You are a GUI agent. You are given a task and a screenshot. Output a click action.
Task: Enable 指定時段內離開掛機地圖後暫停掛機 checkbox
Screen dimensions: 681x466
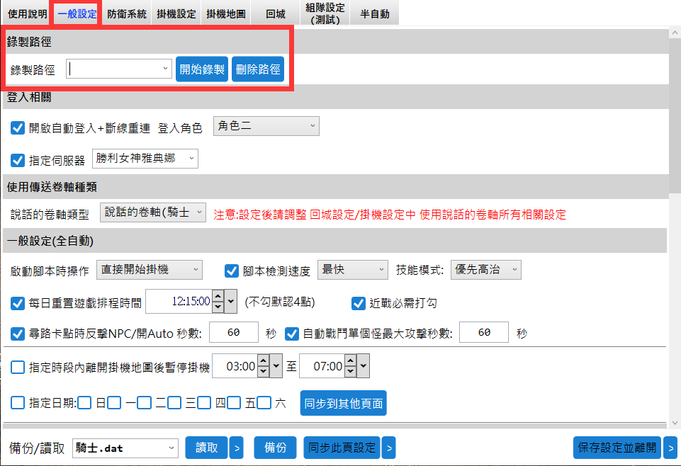point(18,367)
